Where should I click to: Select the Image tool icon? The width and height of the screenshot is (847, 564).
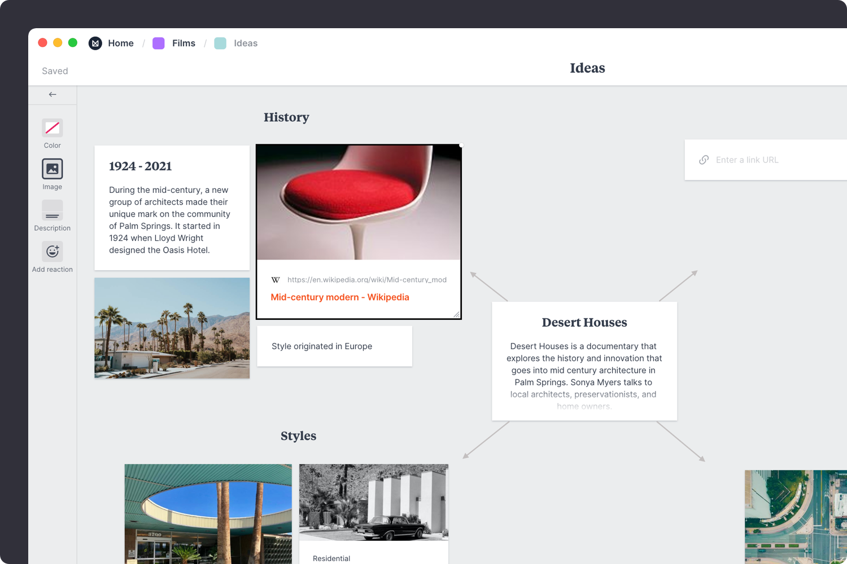[52, 169]
